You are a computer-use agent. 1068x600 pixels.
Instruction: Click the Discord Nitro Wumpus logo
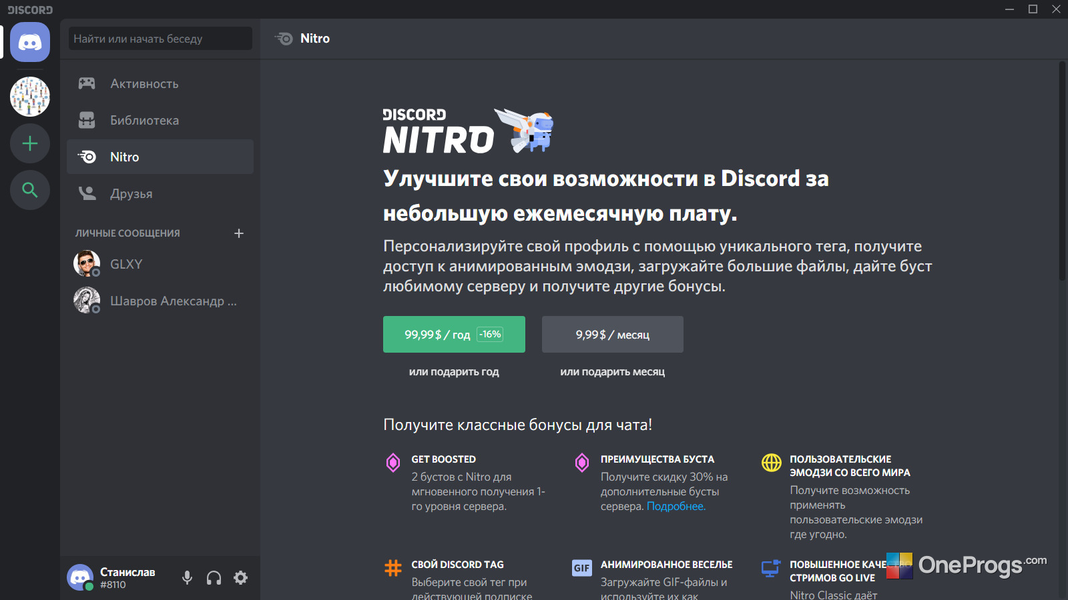pos(469,131)
